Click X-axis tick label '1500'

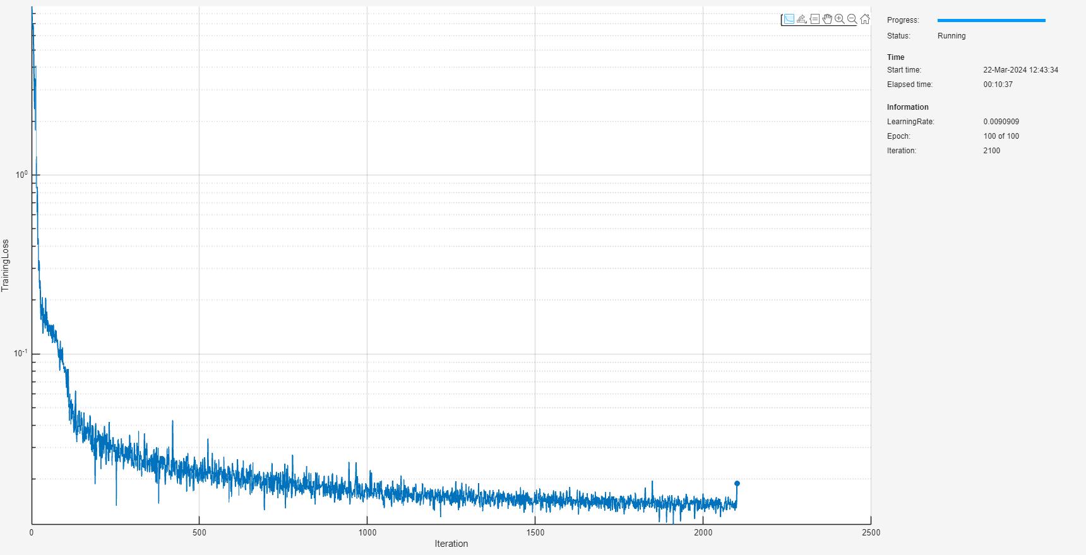535,532
